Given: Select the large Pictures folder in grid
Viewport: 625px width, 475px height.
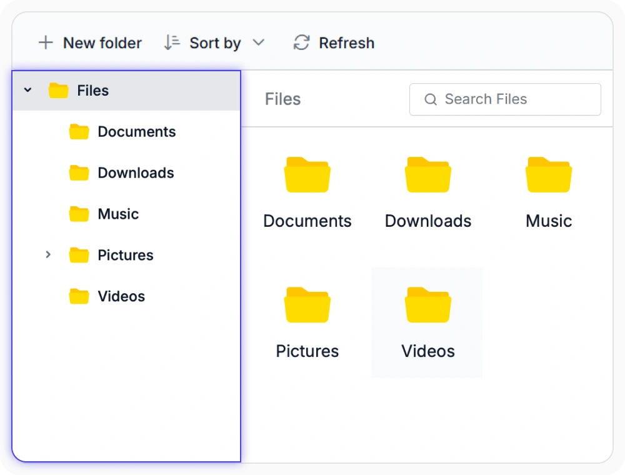Looking at the screenshot, I should click(307, 305).
